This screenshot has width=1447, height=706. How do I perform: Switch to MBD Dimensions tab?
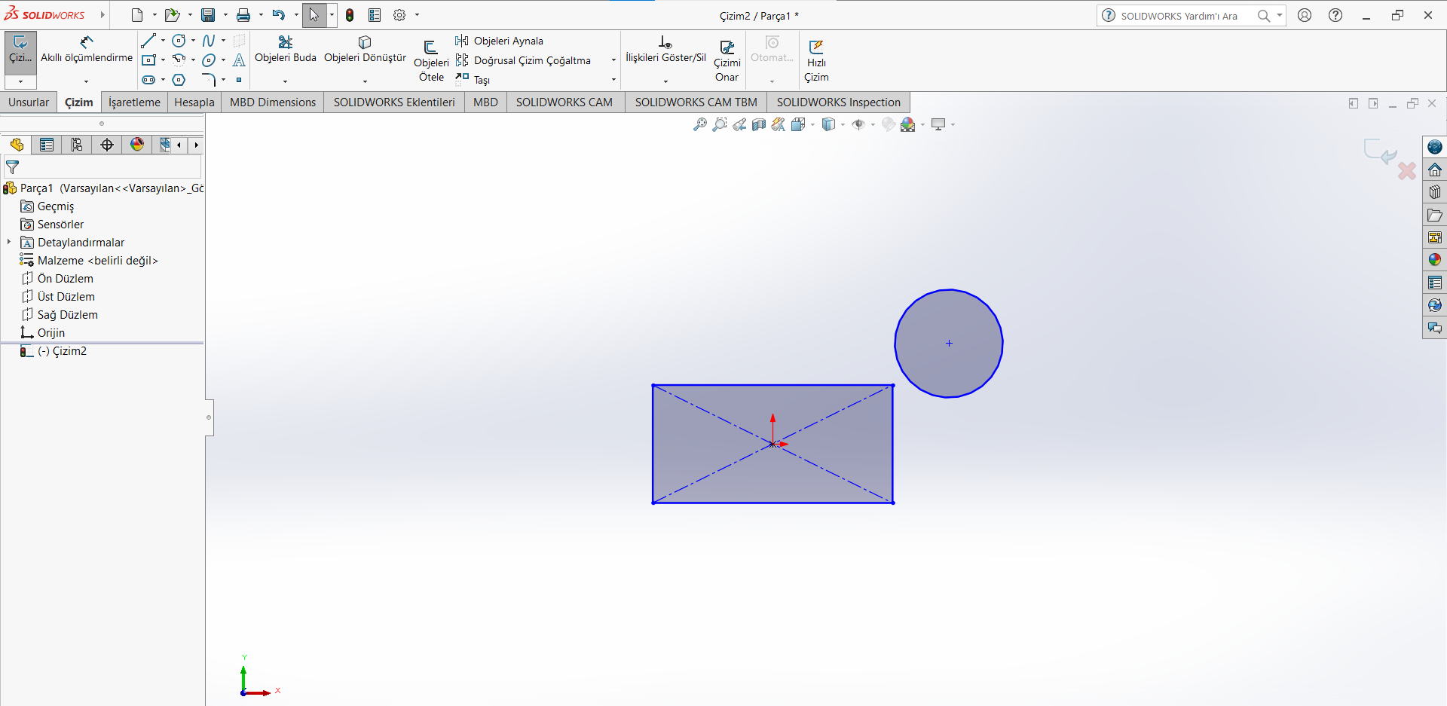tap(273, 102)
